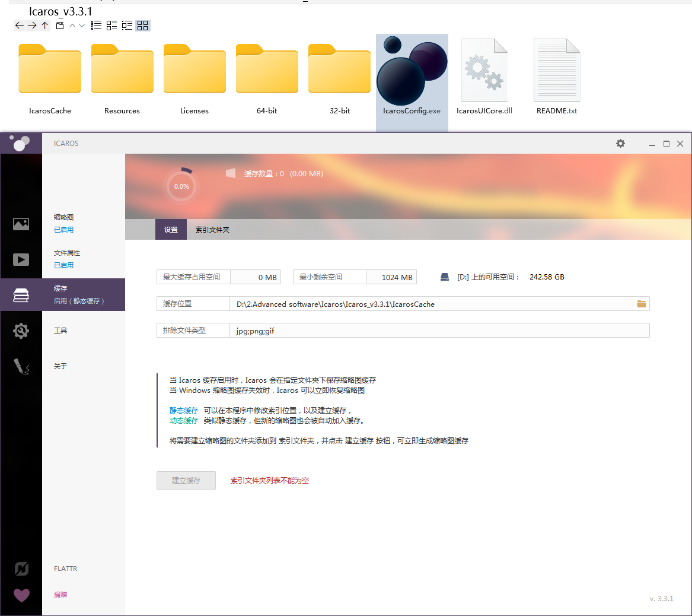Open the about pen icon in sidebar

[x=21, y=366]
